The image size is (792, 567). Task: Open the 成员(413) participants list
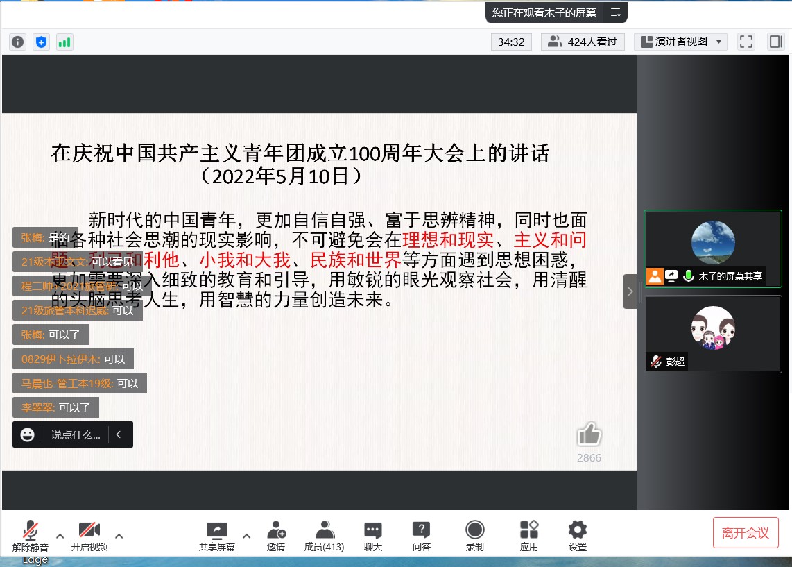[x=325, y=536]
